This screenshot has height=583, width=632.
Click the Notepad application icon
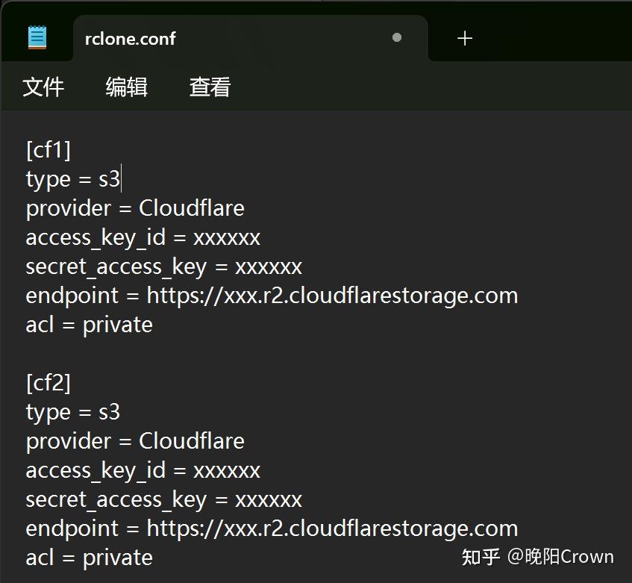[36, 37]
